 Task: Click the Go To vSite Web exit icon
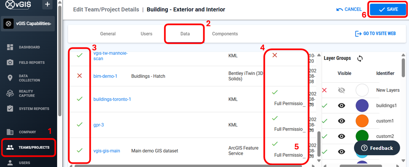[358, 34]
